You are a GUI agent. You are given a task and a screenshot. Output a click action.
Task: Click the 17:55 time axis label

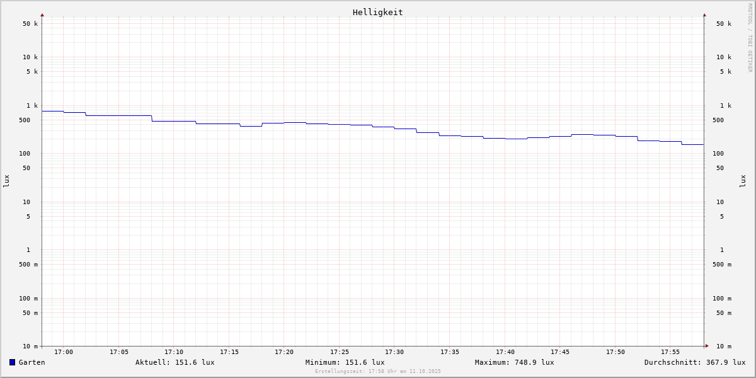click(670, 352)
